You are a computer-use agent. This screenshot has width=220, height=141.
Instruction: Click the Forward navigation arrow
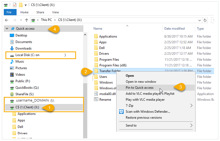click(15, 20)
